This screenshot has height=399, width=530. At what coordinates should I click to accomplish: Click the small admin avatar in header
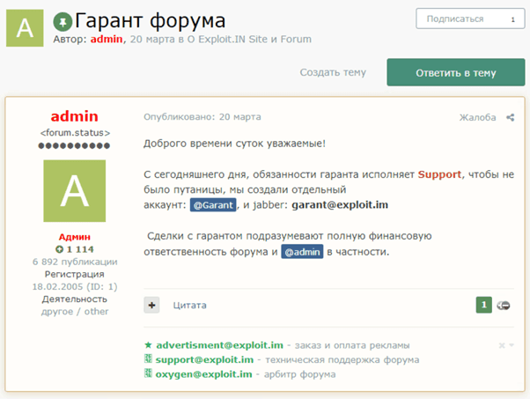(x=25, y=28)
